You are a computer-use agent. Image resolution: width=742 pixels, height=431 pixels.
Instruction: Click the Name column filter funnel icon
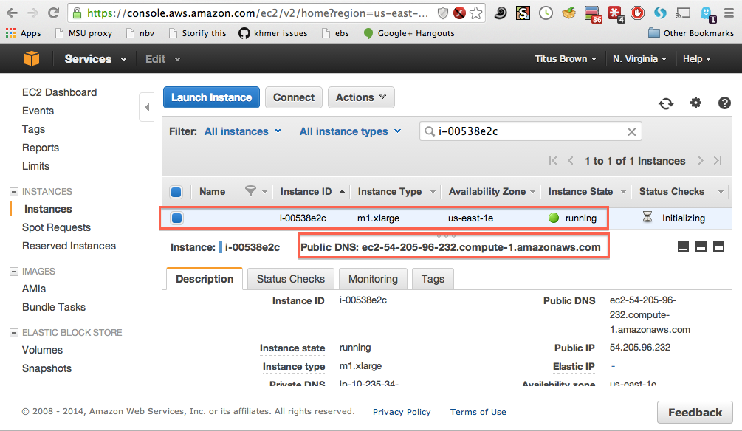[x=250, y=191]
